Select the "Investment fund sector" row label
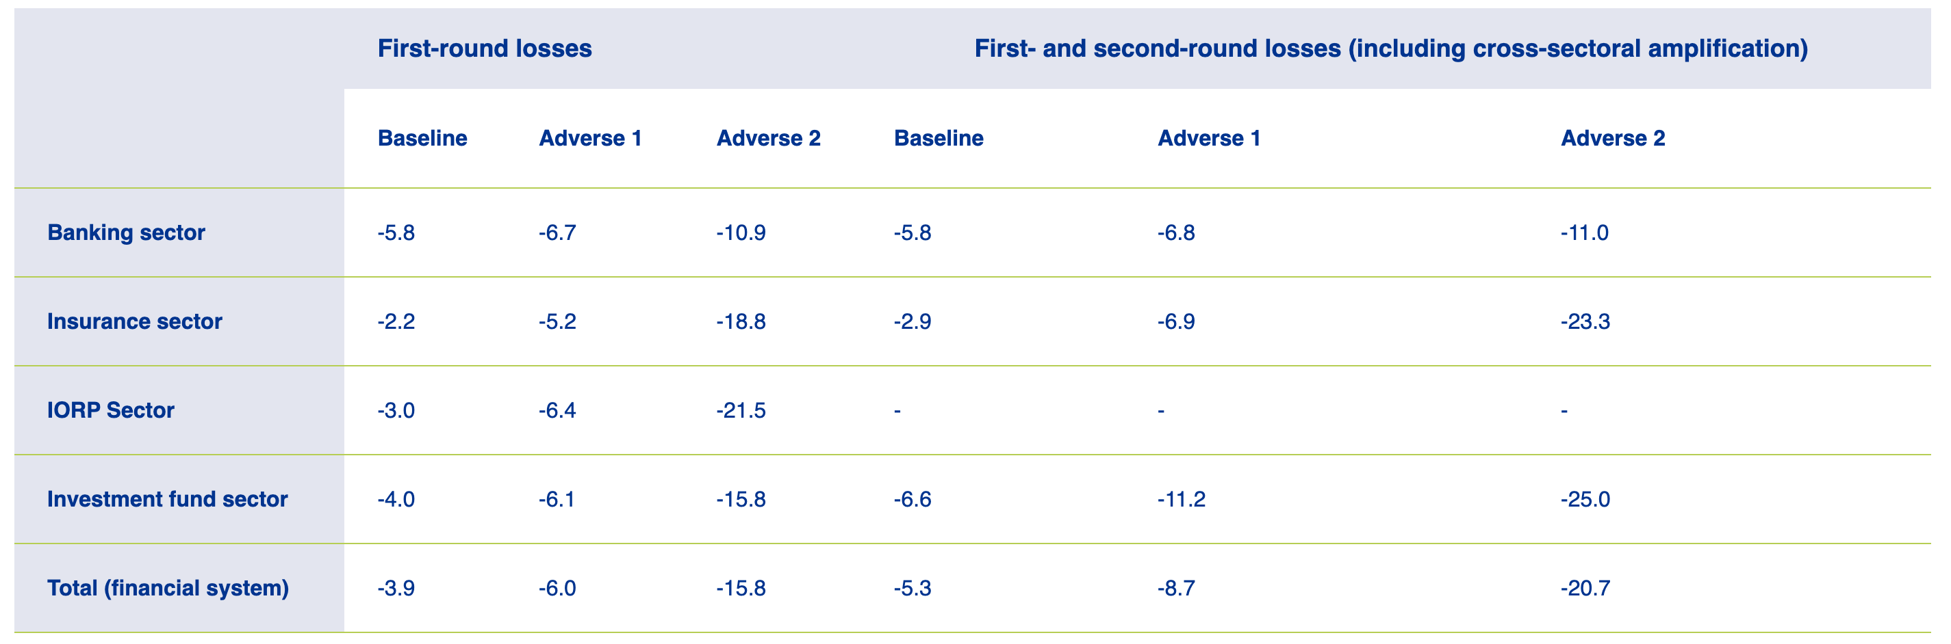Image resolution: width=1951 pixels, height=644 pixels. 166,500
